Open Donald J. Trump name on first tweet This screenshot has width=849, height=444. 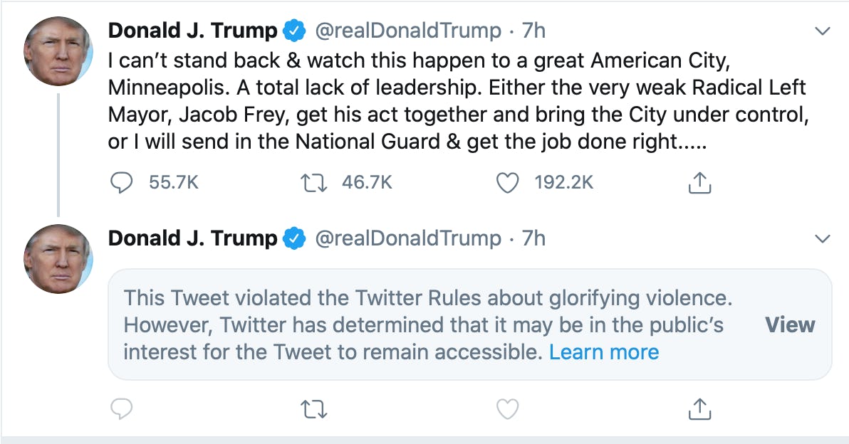[x=192, y=31]
